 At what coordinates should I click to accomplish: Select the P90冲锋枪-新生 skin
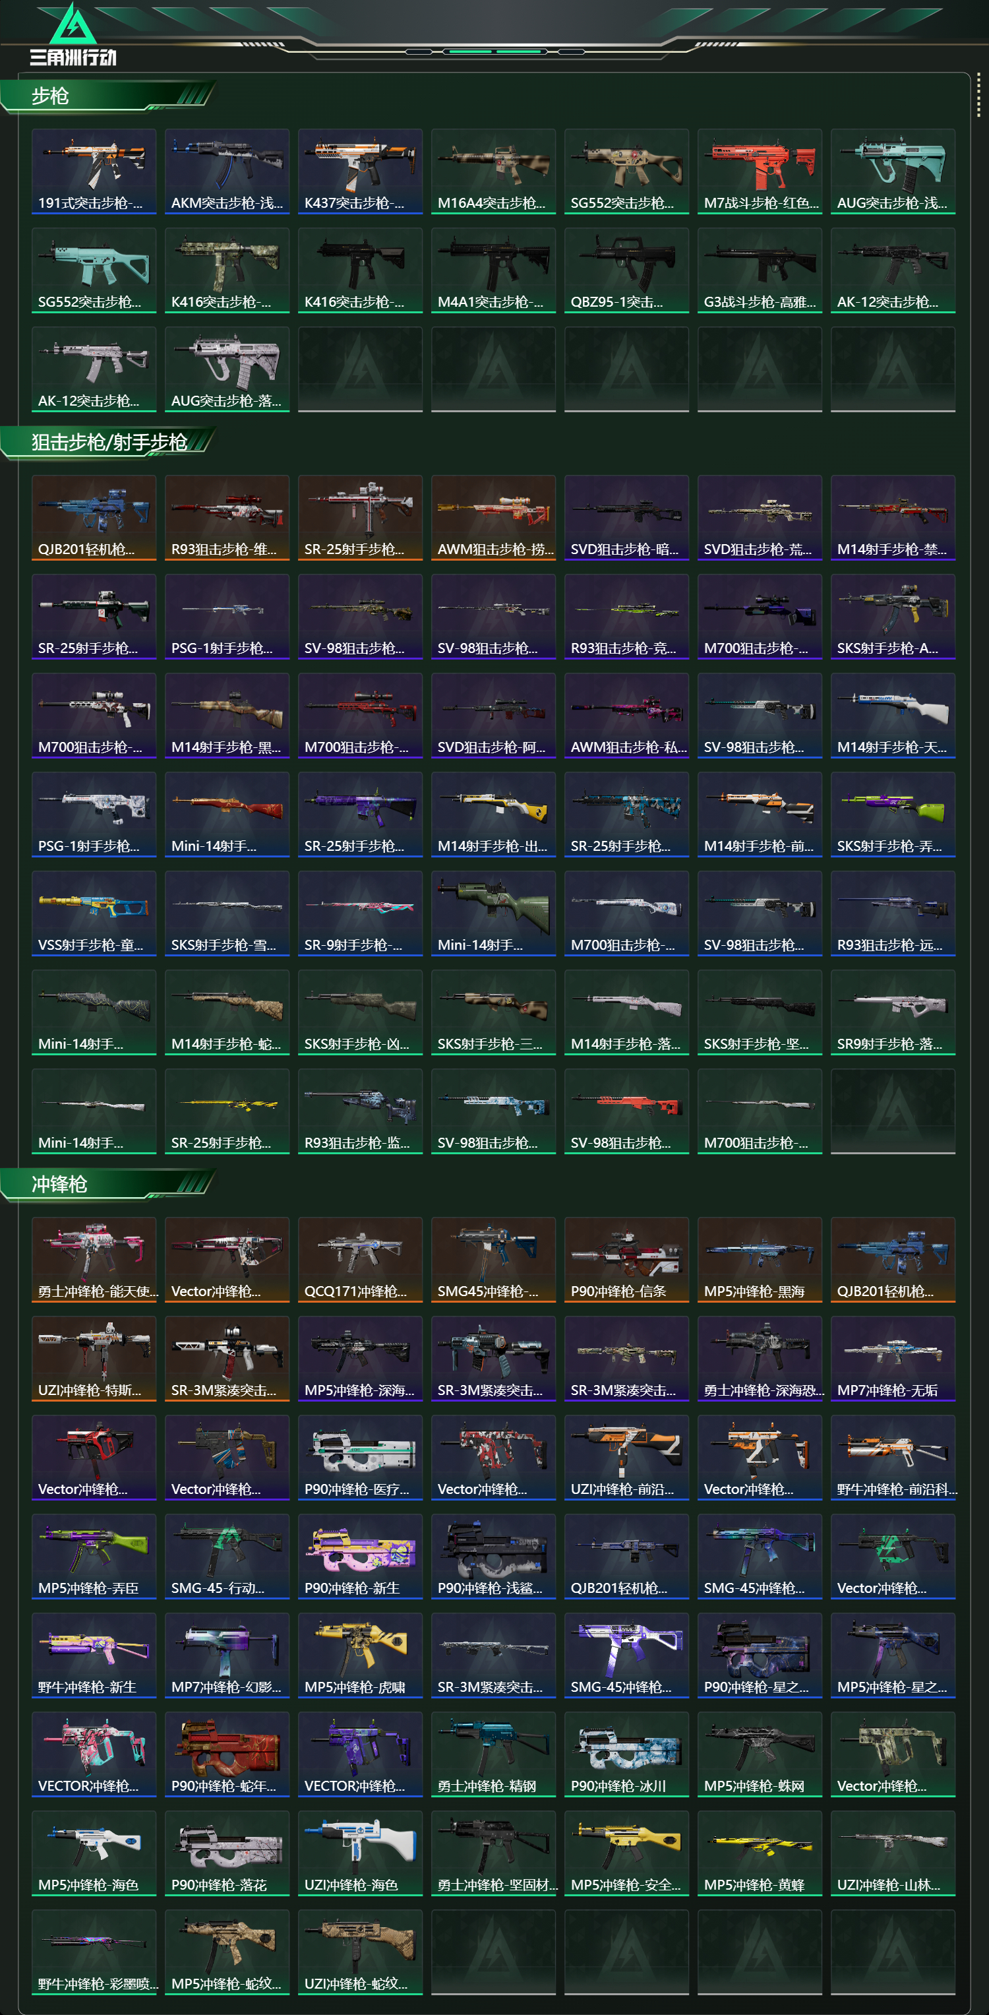pos(359,1557)
